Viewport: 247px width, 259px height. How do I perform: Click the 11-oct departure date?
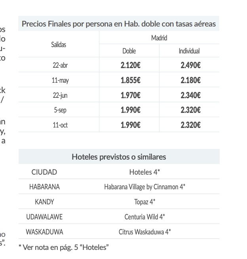pyautogui.click(x=60, y=125)
